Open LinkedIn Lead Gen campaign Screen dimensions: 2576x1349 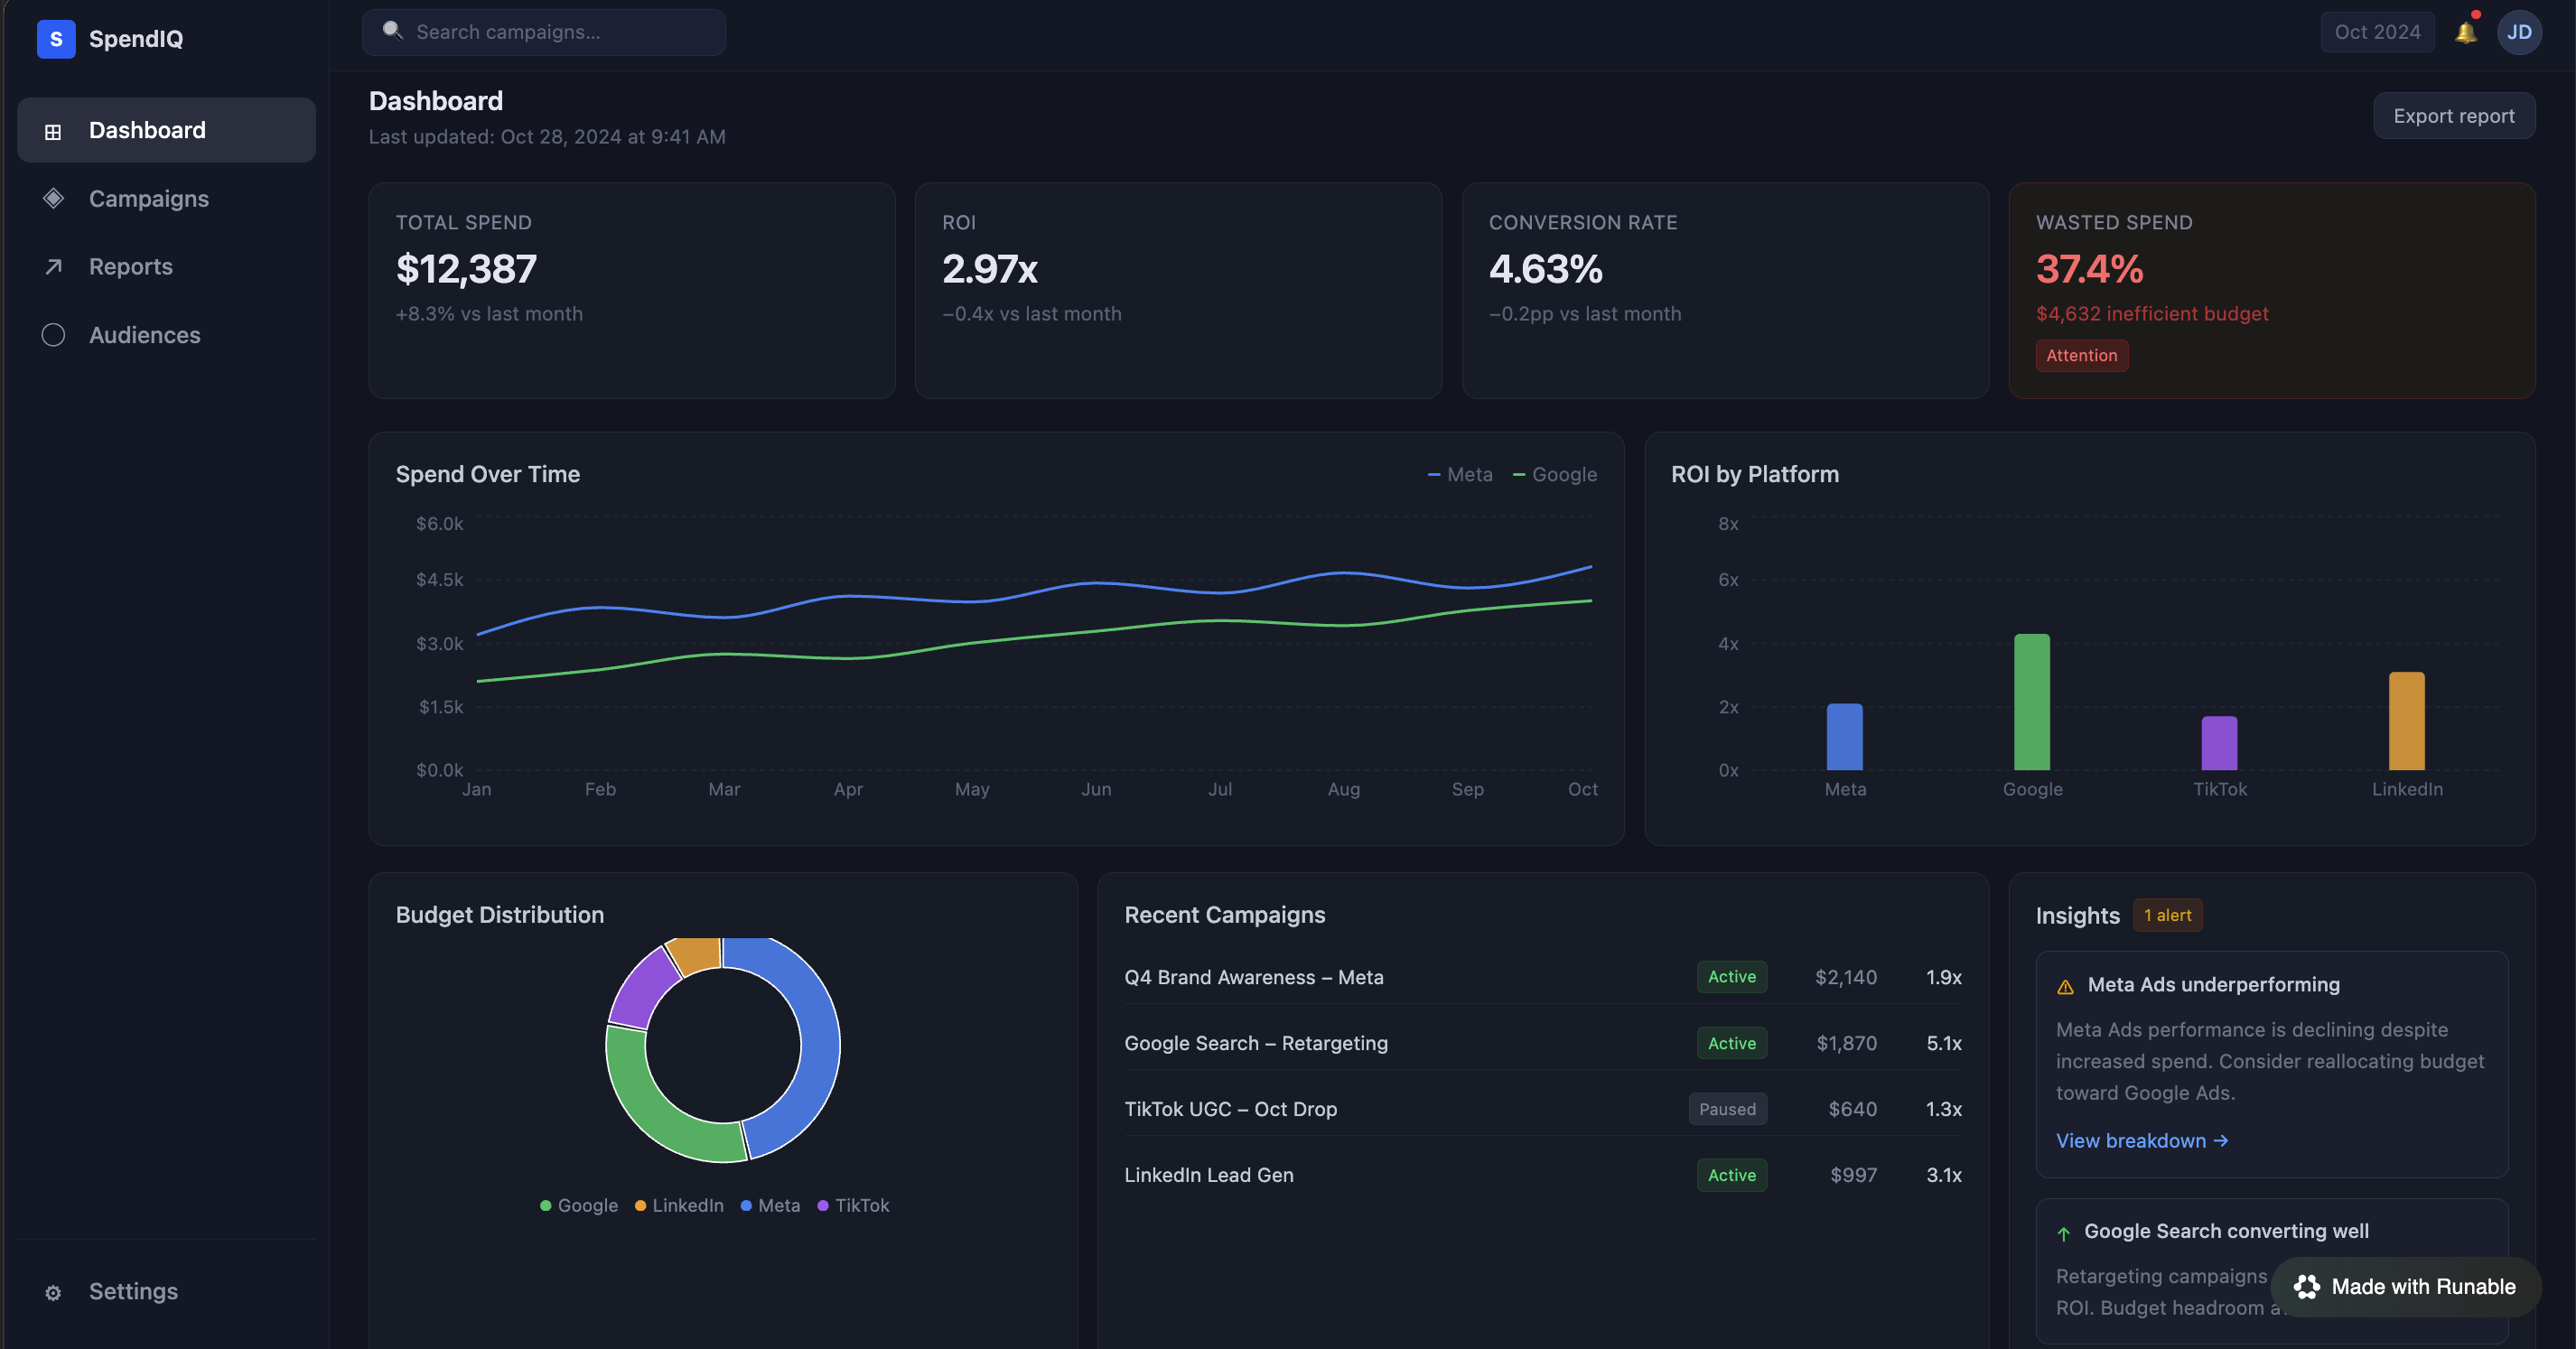tap(1542, 1175)
